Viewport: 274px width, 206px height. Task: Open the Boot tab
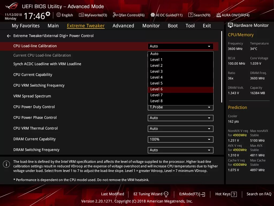(173, 26)
